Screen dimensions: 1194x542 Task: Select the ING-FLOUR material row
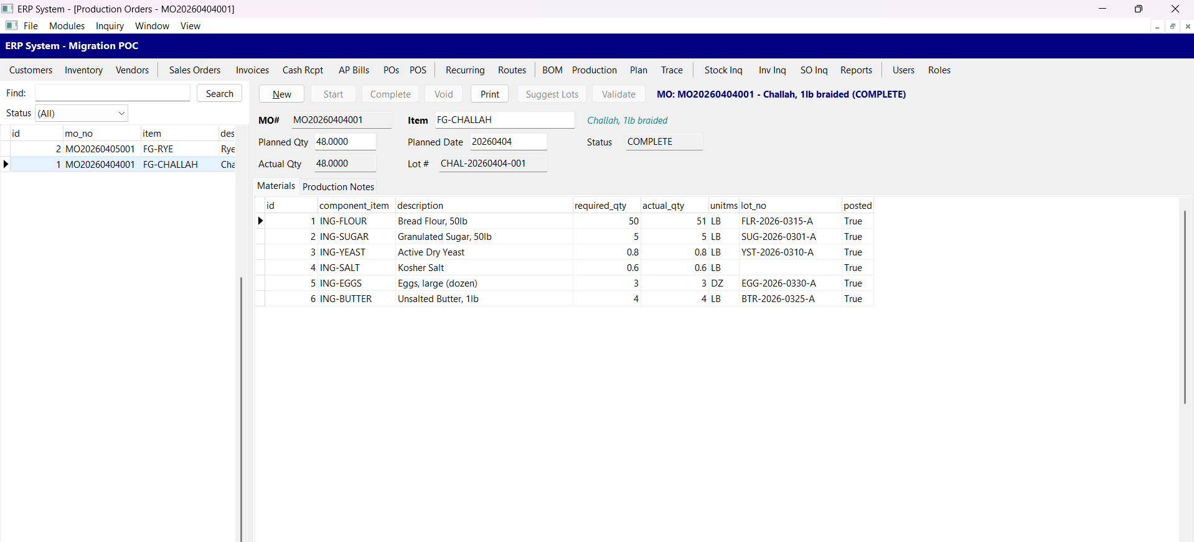click(x=565, y=221)
